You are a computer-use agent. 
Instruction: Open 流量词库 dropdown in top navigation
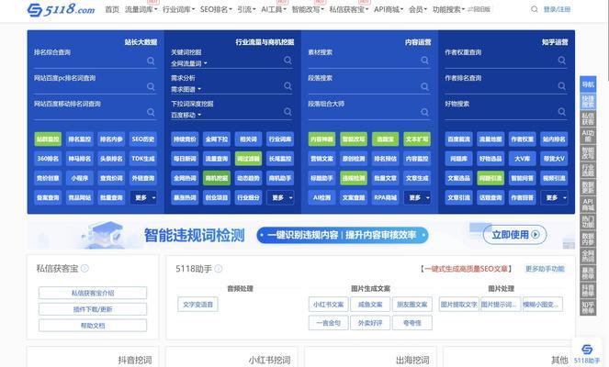(141, 9)
